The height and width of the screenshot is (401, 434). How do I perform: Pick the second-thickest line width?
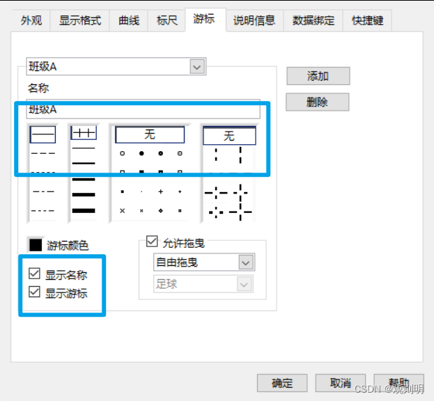[84, 195]
